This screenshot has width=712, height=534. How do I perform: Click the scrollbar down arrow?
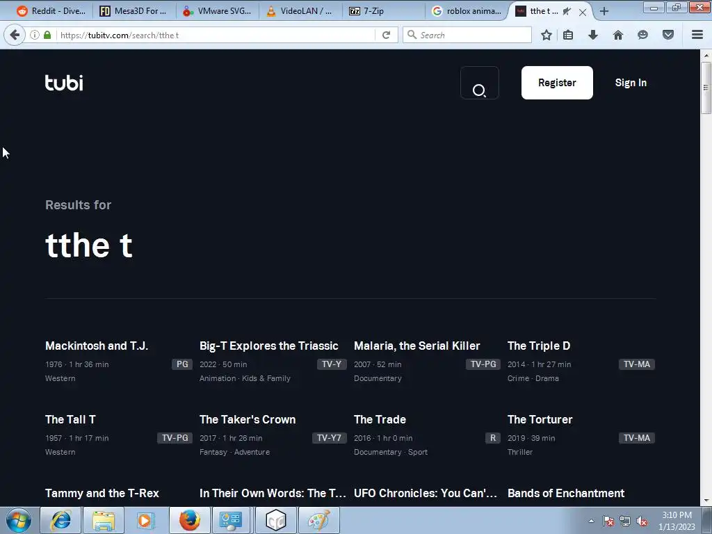pos(706,501)
